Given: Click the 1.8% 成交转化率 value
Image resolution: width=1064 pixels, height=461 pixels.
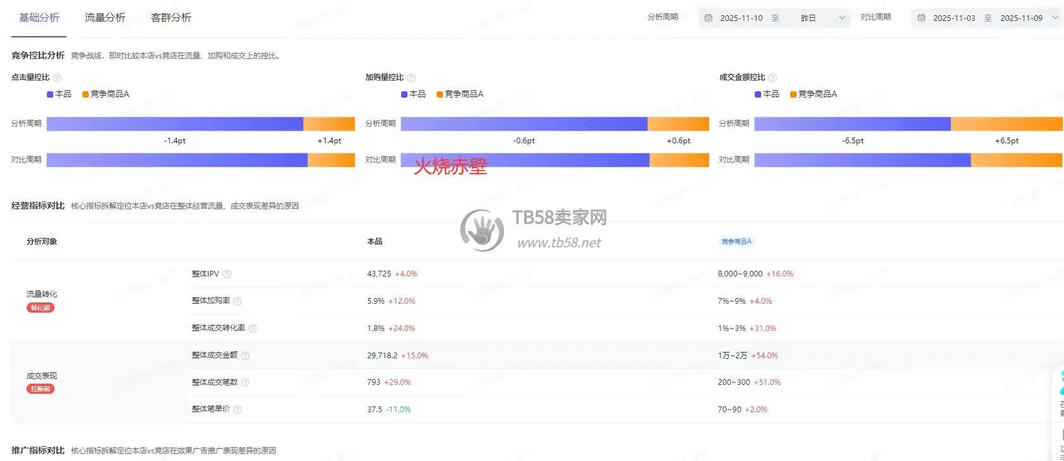Looking at the screenshot, I should pos(376,328).
